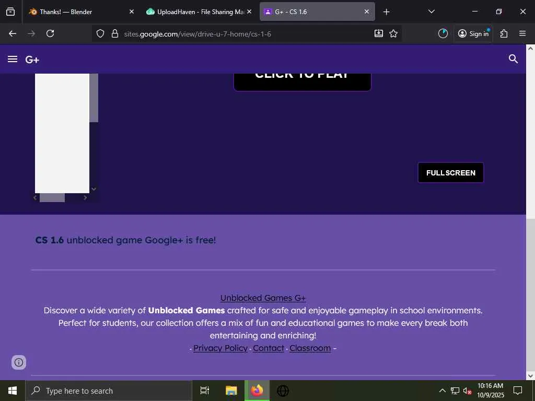Open the globe app on taskbar
Image resolution: width=535 pixels, height=401 pixels.
tap(283, 391)
